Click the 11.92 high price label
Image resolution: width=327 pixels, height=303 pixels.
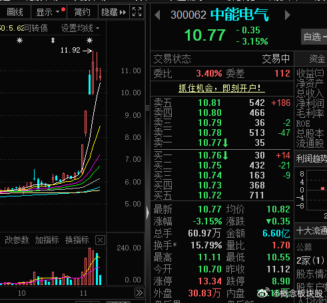coord(71,50)
